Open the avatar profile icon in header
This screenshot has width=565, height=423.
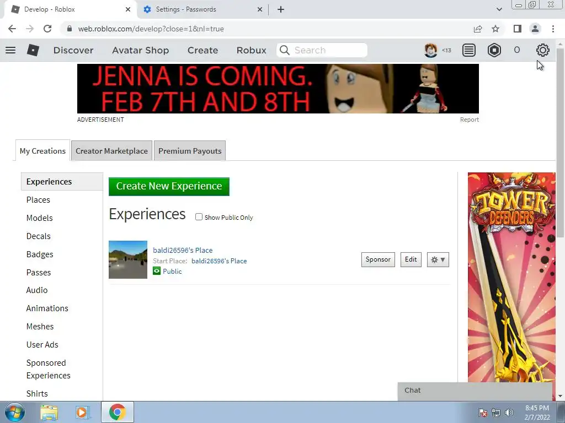430,50
